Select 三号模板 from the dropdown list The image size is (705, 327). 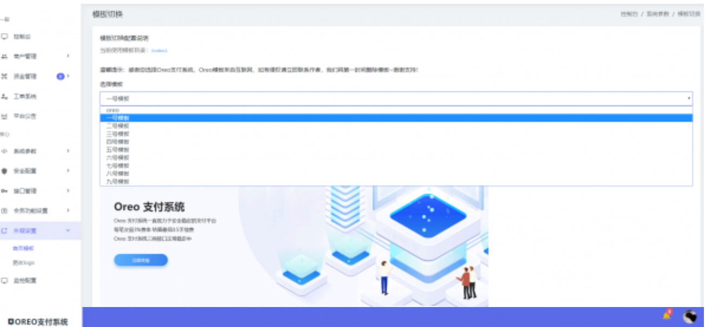coord(396,134)
